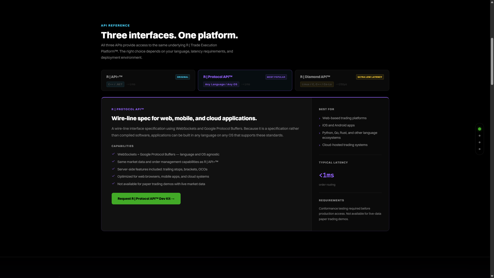Click the page vertical scrollbar thumb
Screen dimensions: 494x278
coord(492,61)
